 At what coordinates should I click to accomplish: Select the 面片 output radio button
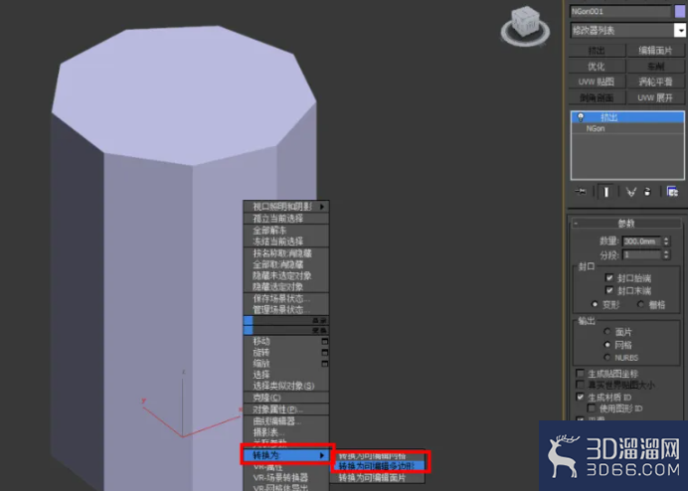[x=607, y=332]
